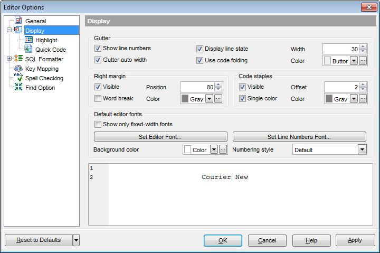This screenshot has height=253, width=380.
Task: Click the Apply button
Action: point(355,240)
